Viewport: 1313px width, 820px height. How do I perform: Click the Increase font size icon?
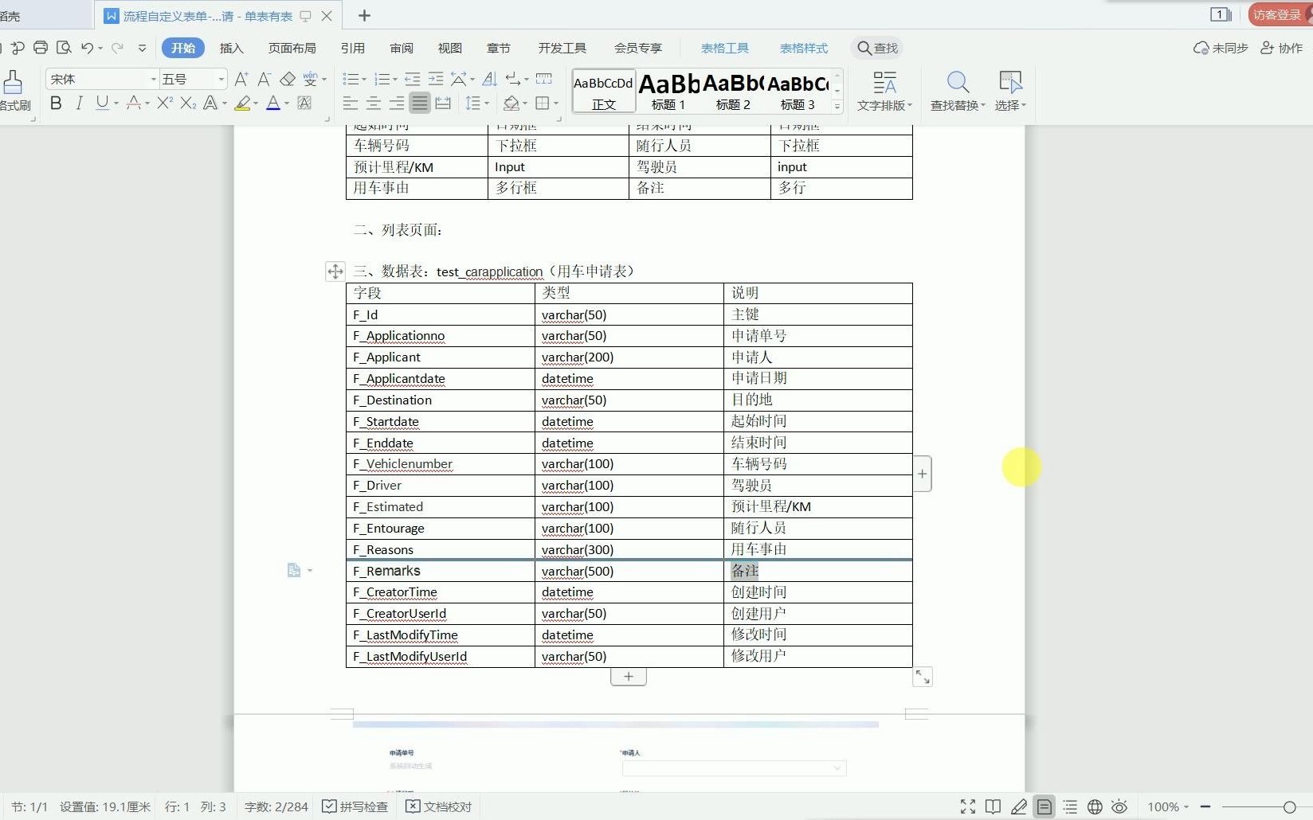point(241,79)
